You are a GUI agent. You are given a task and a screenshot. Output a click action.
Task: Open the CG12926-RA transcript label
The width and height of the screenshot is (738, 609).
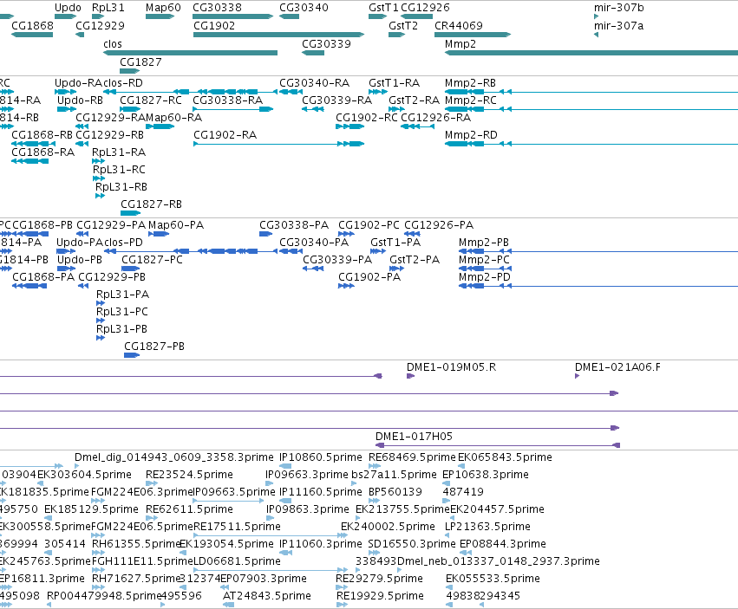[x=436, y=118]
